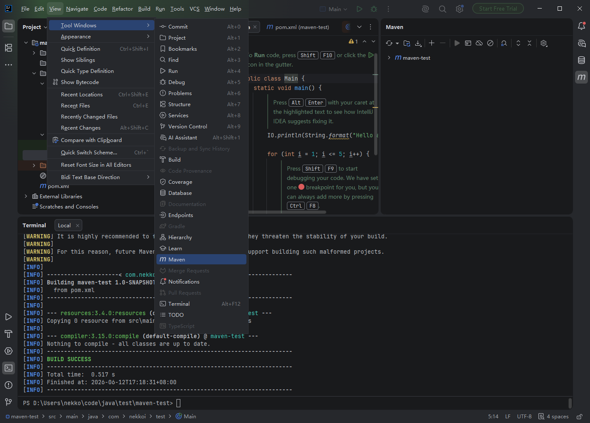The width and height of the screenshot is (590, 423).
Task: Click the AI assistant swirl icon in title bar
Action: (425, 9)
